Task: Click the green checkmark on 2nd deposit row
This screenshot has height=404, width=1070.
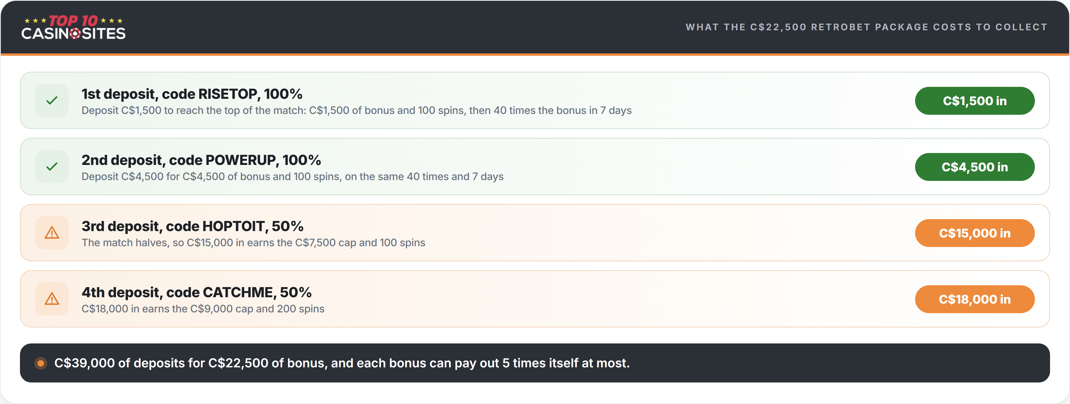Action: coord(52,167)
